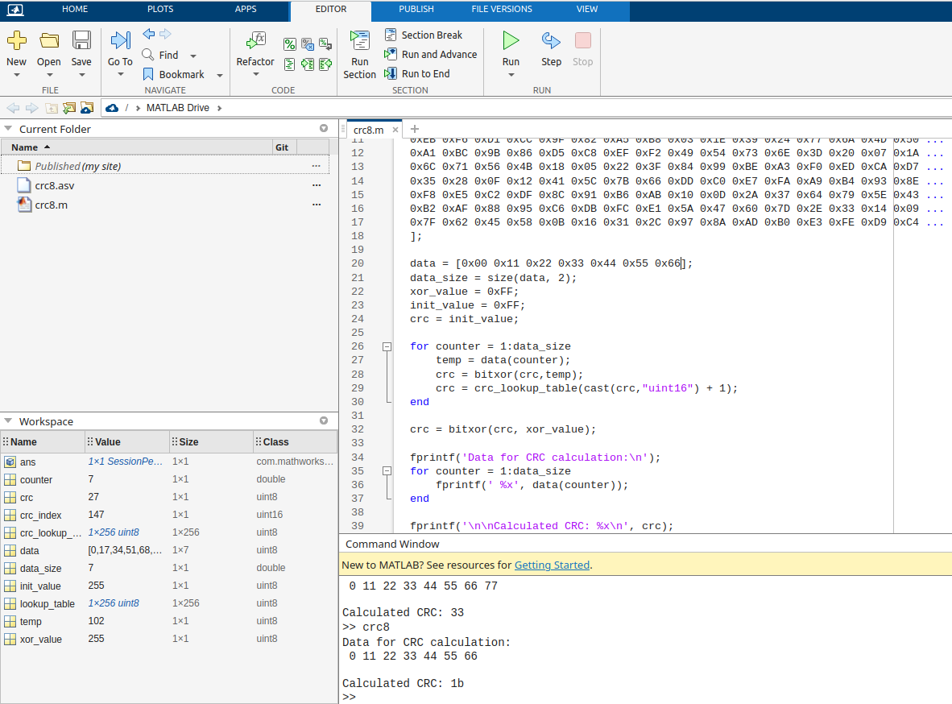The height and width of the screenshot is (704, 952).
Task: Switch to the APPS tab
Action: tap(246, 9)
